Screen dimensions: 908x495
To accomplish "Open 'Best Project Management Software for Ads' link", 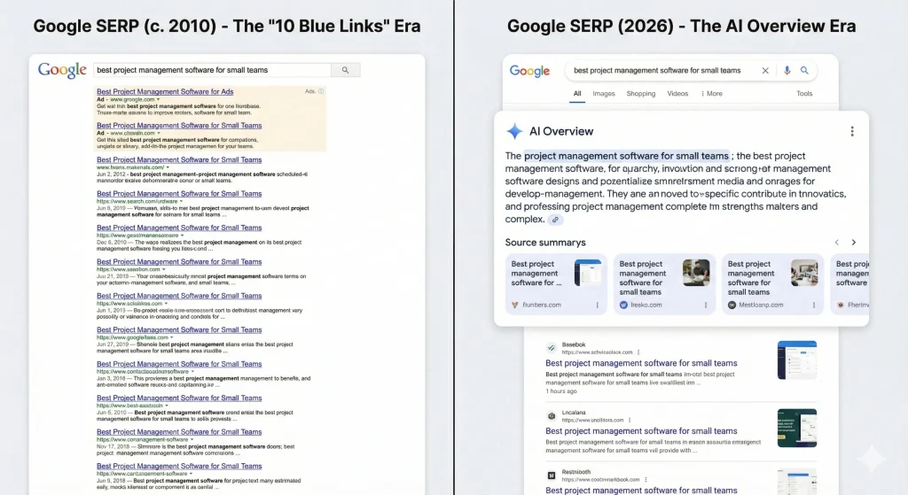I will tap(165, 91).
